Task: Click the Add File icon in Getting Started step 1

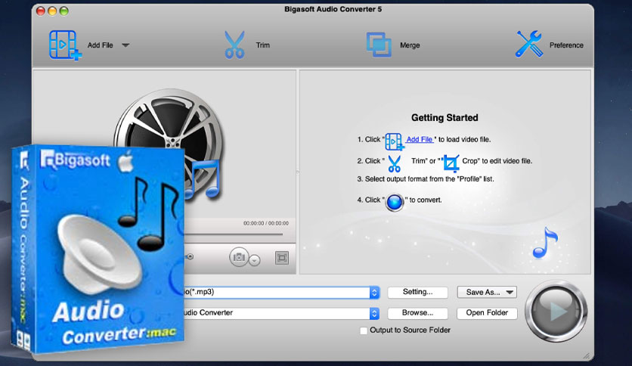Action: (394, 141)
